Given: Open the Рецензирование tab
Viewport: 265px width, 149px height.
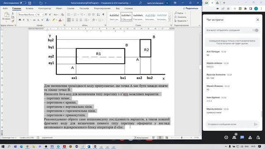Looking at the screenshot, I should tap(102, 8).
